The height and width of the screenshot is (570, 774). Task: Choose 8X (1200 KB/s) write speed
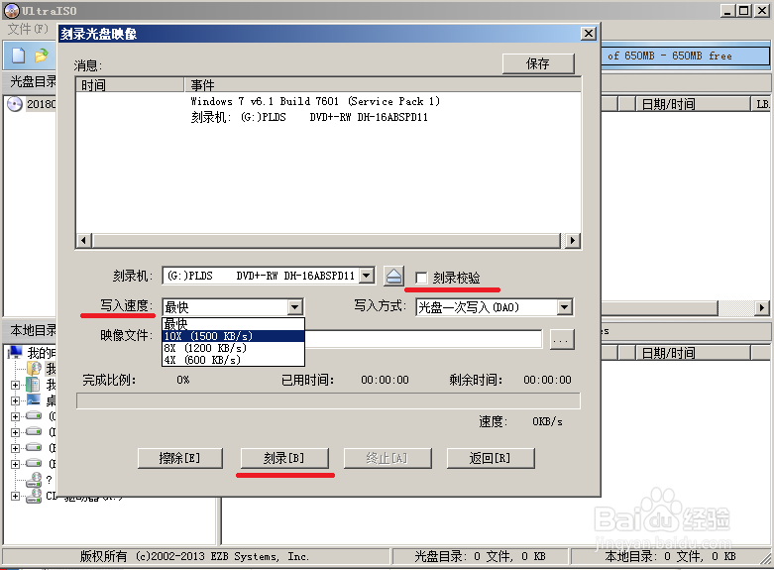coord(233,348)
